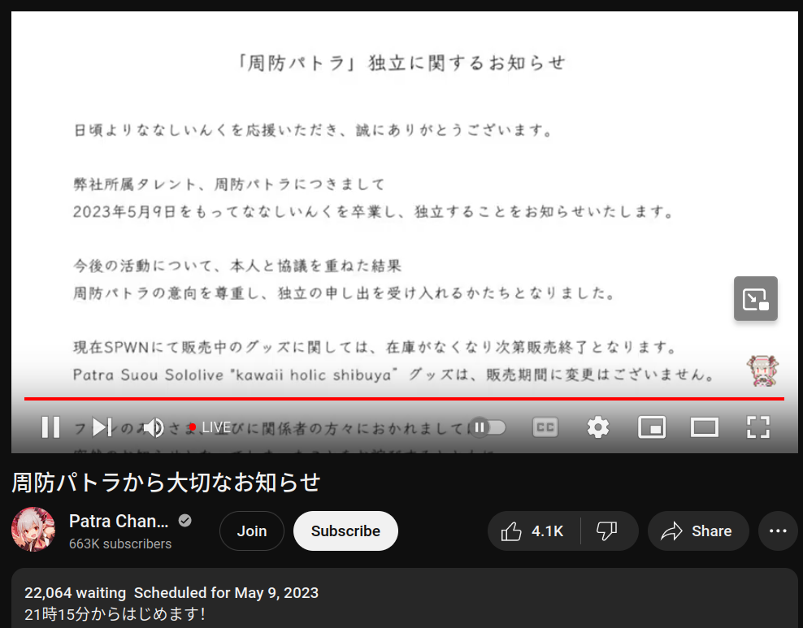Screen dimensions: 803x628
Task: Turn on closed captions (CC)
Action: (545, 427)
